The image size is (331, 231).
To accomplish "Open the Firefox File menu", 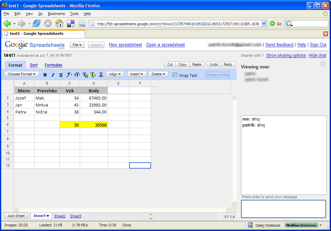I will [6, 14].
